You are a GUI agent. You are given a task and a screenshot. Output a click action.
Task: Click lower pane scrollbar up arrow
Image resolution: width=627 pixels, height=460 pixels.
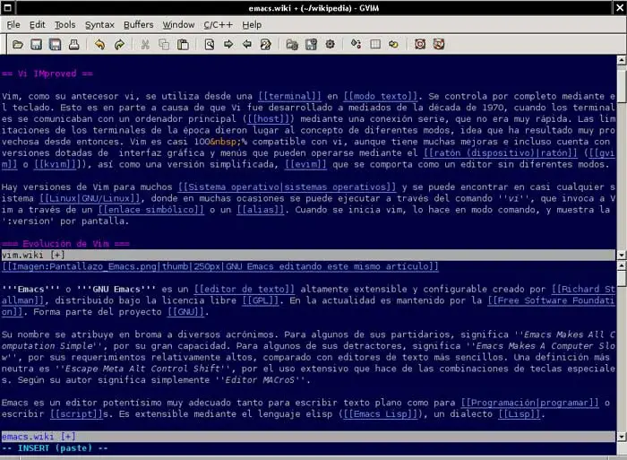(621, 265)
